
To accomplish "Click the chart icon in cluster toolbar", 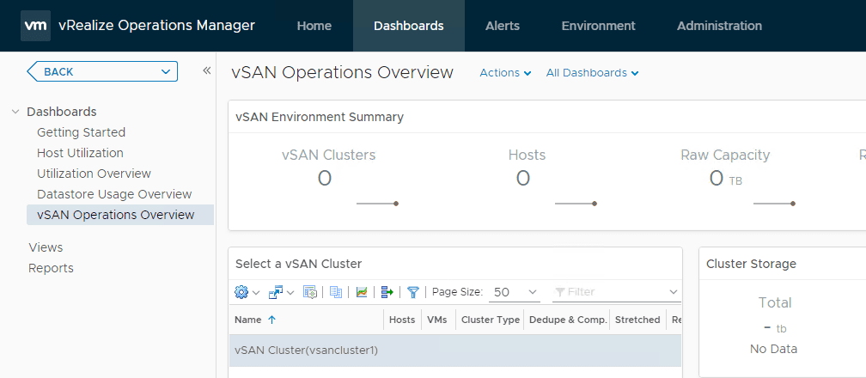I will 362,292.
